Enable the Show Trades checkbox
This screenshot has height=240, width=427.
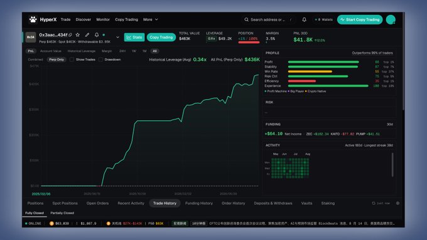[x=72, y=60]
